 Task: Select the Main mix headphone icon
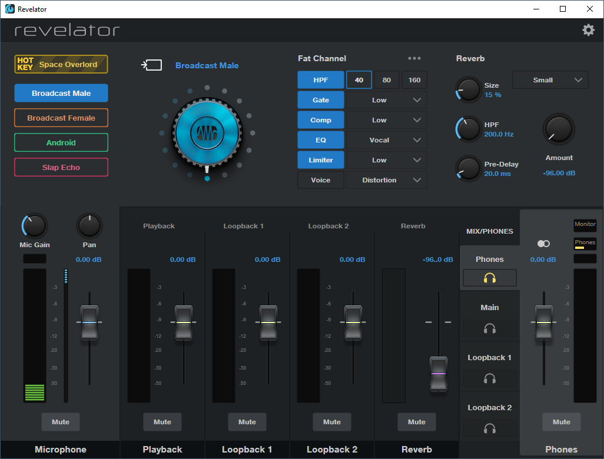pyautogui.click(x=490, y=328)
